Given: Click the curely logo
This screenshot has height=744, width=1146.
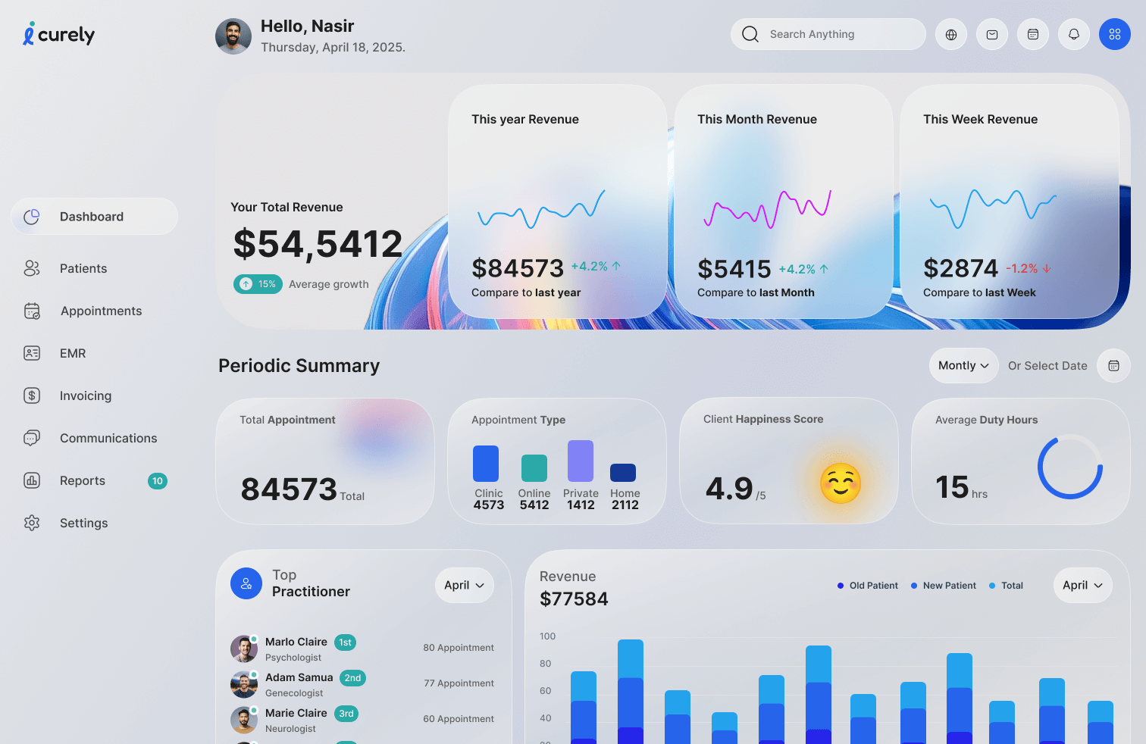Looking at the screenshot, I should point(59,35).
